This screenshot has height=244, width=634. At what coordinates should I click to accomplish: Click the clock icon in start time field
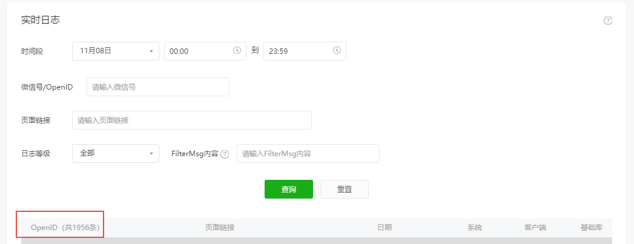point(237,50)
